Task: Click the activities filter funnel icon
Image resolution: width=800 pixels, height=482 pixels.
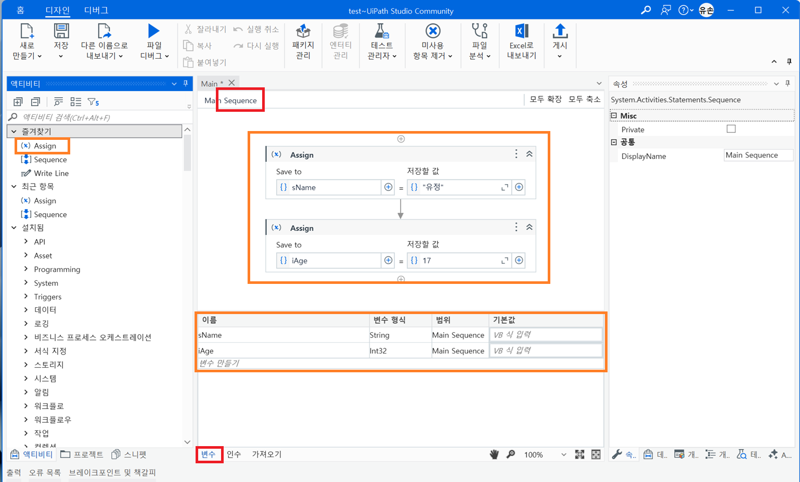Action: pyautogui.click(x=93, y=102)
